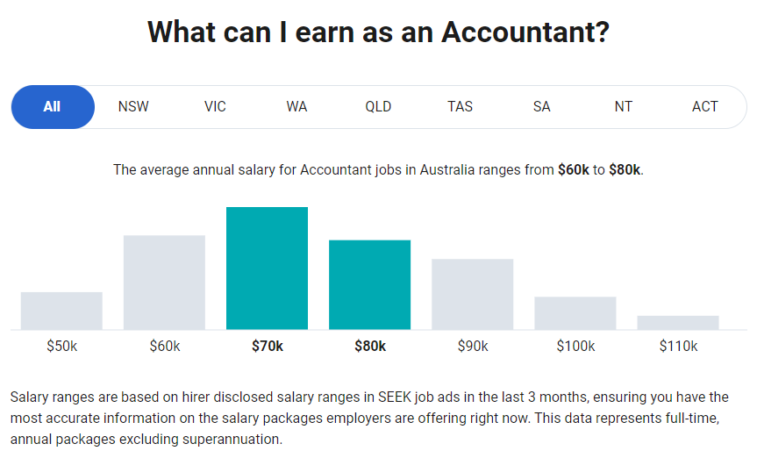Click the $100k salary bar
Image resolution: width=757 pixels, height=451 pixels.
575,313
